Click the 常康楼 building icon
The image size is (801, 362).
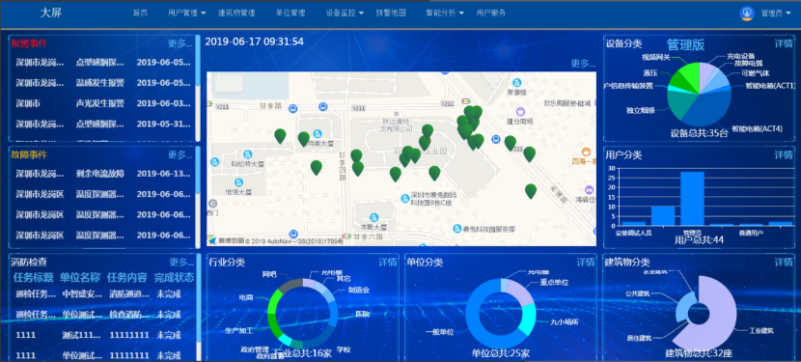(517, 82)
